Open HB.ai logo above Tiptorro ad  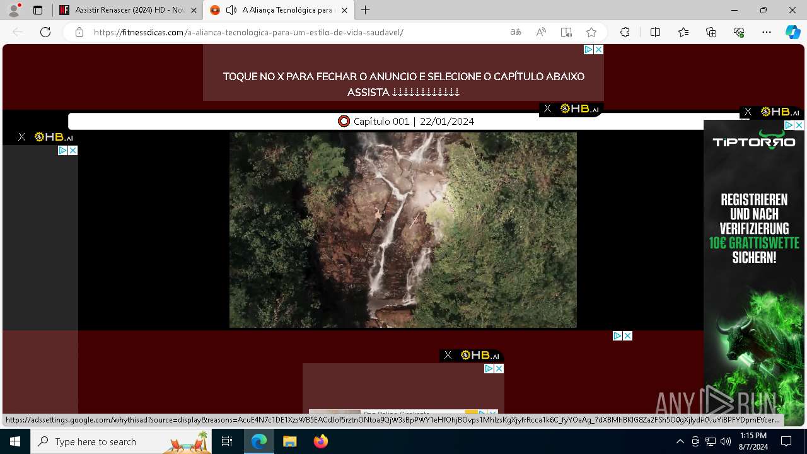coord(780,112)
